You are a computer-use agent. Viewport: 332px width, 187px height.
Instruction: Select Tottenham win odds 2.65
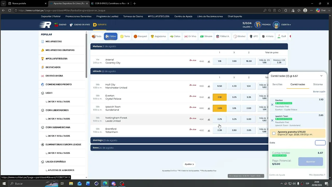[x=249, y=130]
